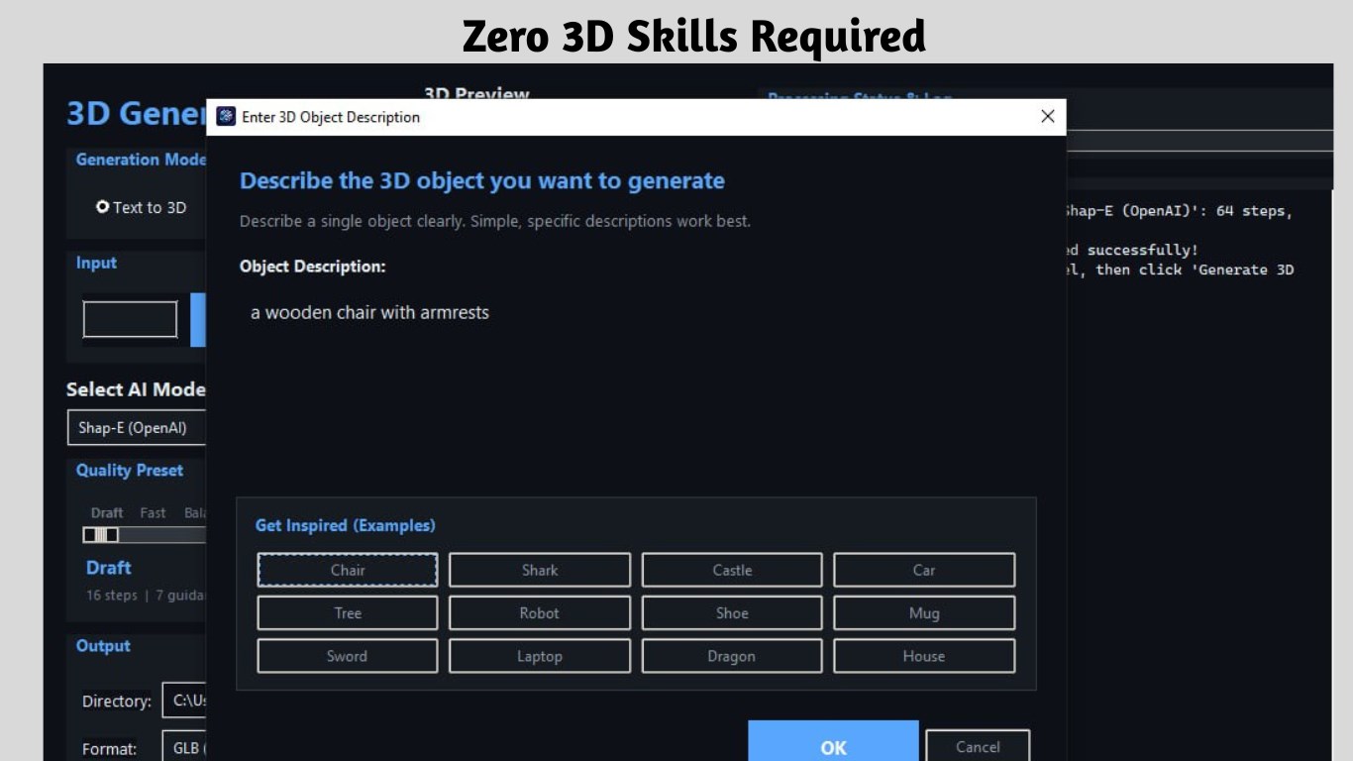Close the Enter 3D Object Description dialog
The width and height of the screenshot is (1353, 761).
tap(1048, 117)
